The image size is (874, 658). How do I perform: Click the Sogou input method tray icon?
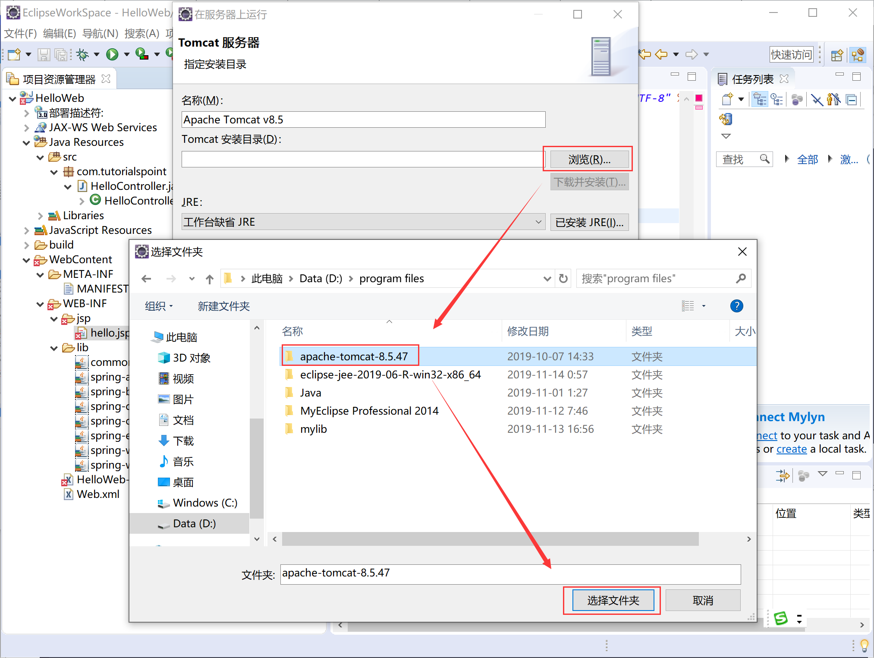click(781, 619)
